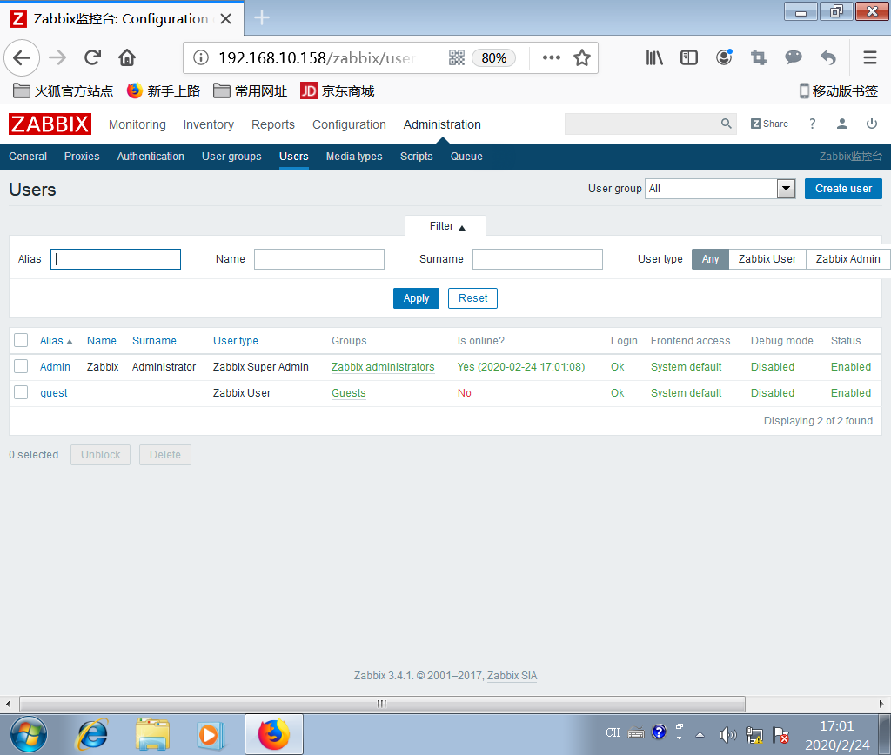Image resolution: width=891 pixels, height=755 pixels.
Task: Open the Windows Start button
Action: pos(29,734)
